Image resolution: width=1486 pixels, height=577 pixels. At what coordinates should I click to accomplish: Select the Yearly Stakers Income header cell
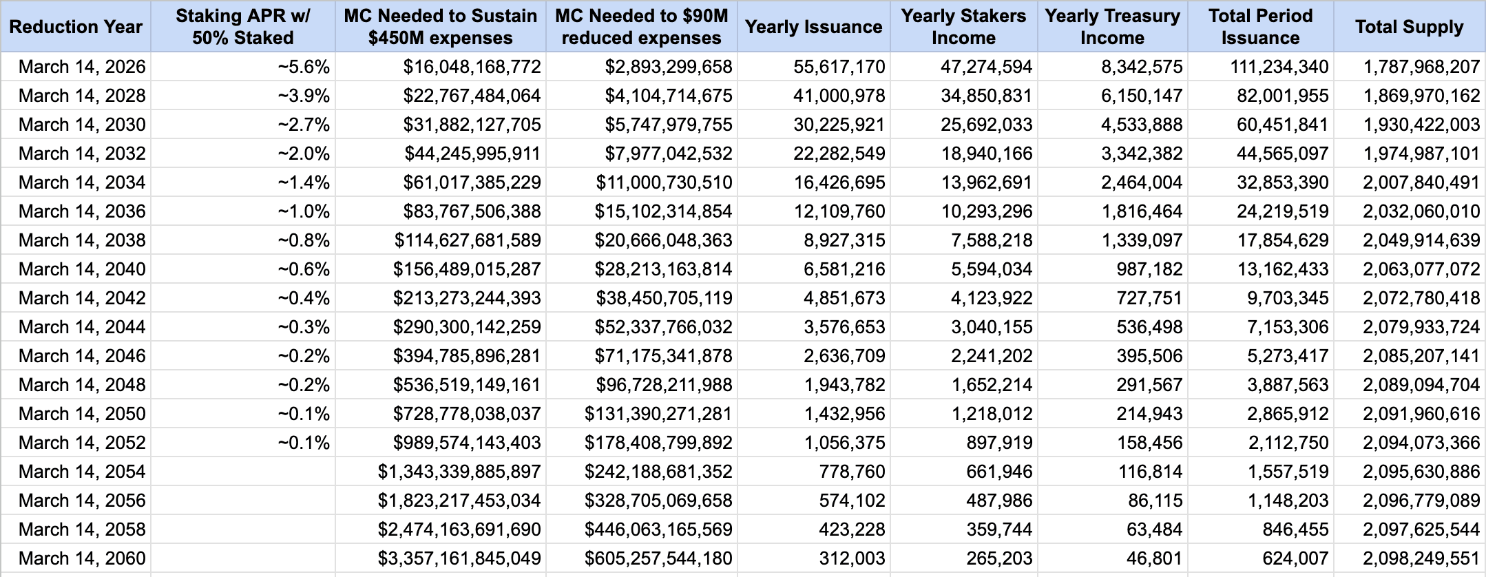pyautogui.click(x=963, y=27)
